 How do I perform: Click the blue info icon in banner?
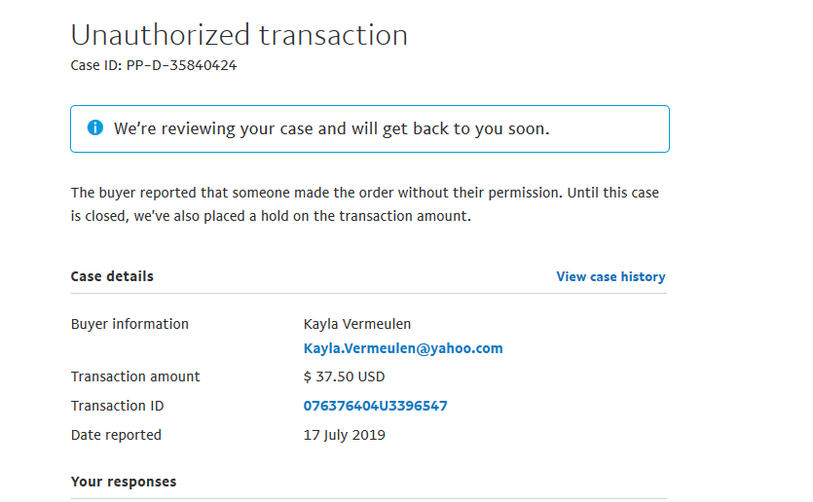[94, 128]
